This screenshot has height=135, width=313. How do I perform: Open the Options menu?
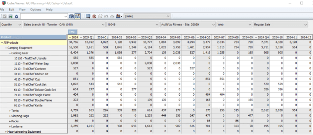coord(36,10)
